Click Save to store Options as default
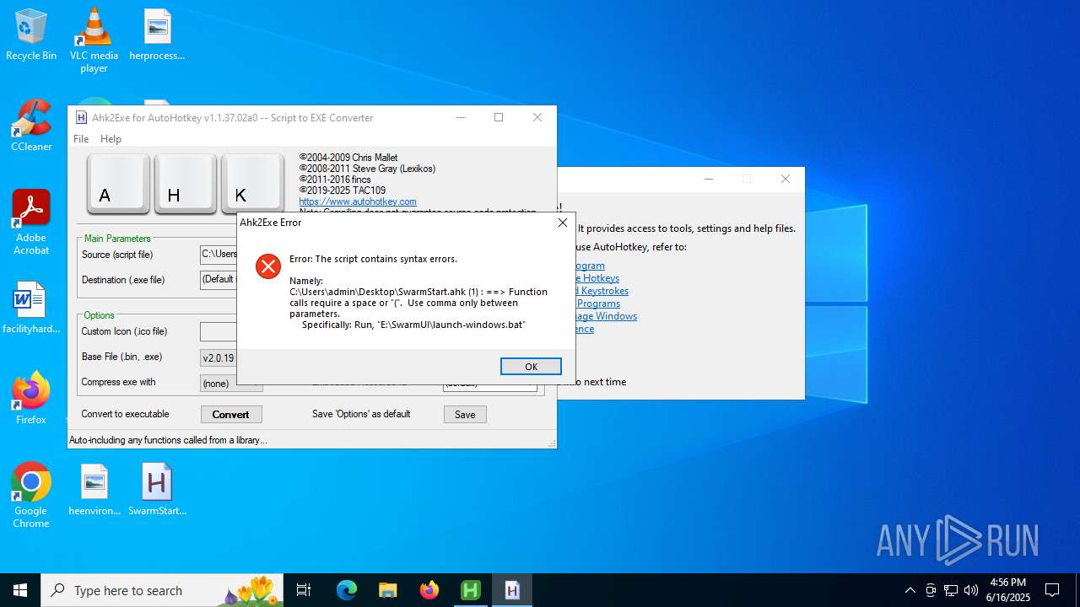Image resolution: width=1080 pixels, height=607 pixels. (x=465, y=415)
